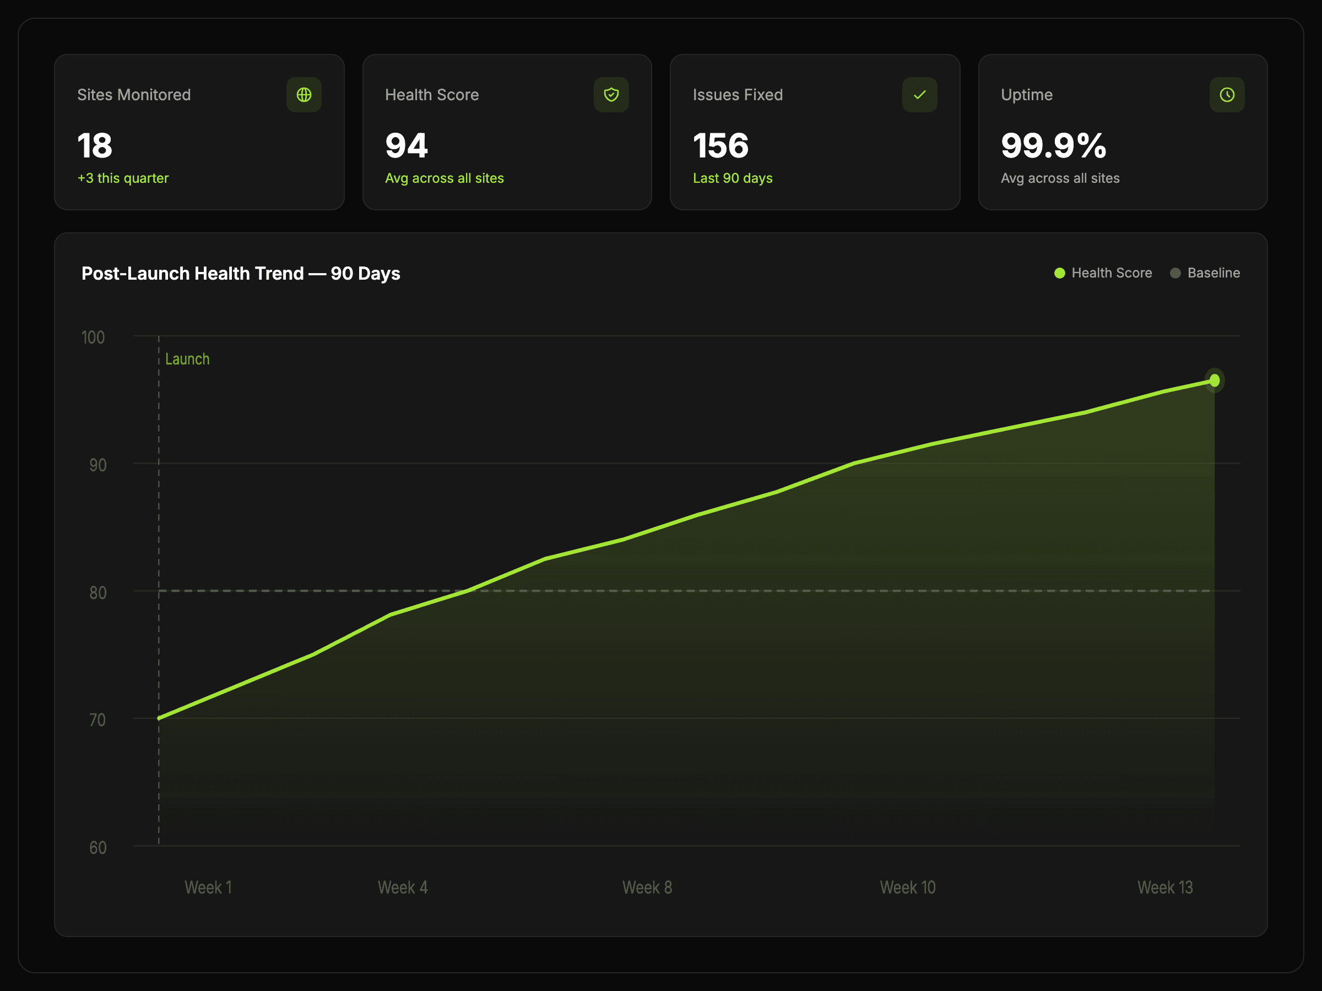Click the 156 issues fixed number
Image resolution: width=1322 pixels, height=991 pixels.
pos(720,145)
